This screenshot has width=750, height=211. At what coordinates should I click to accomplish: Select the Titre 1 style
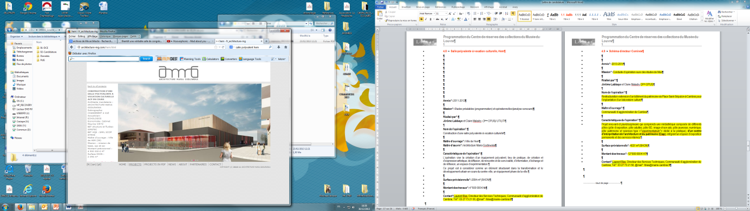(x=552, y=16)
